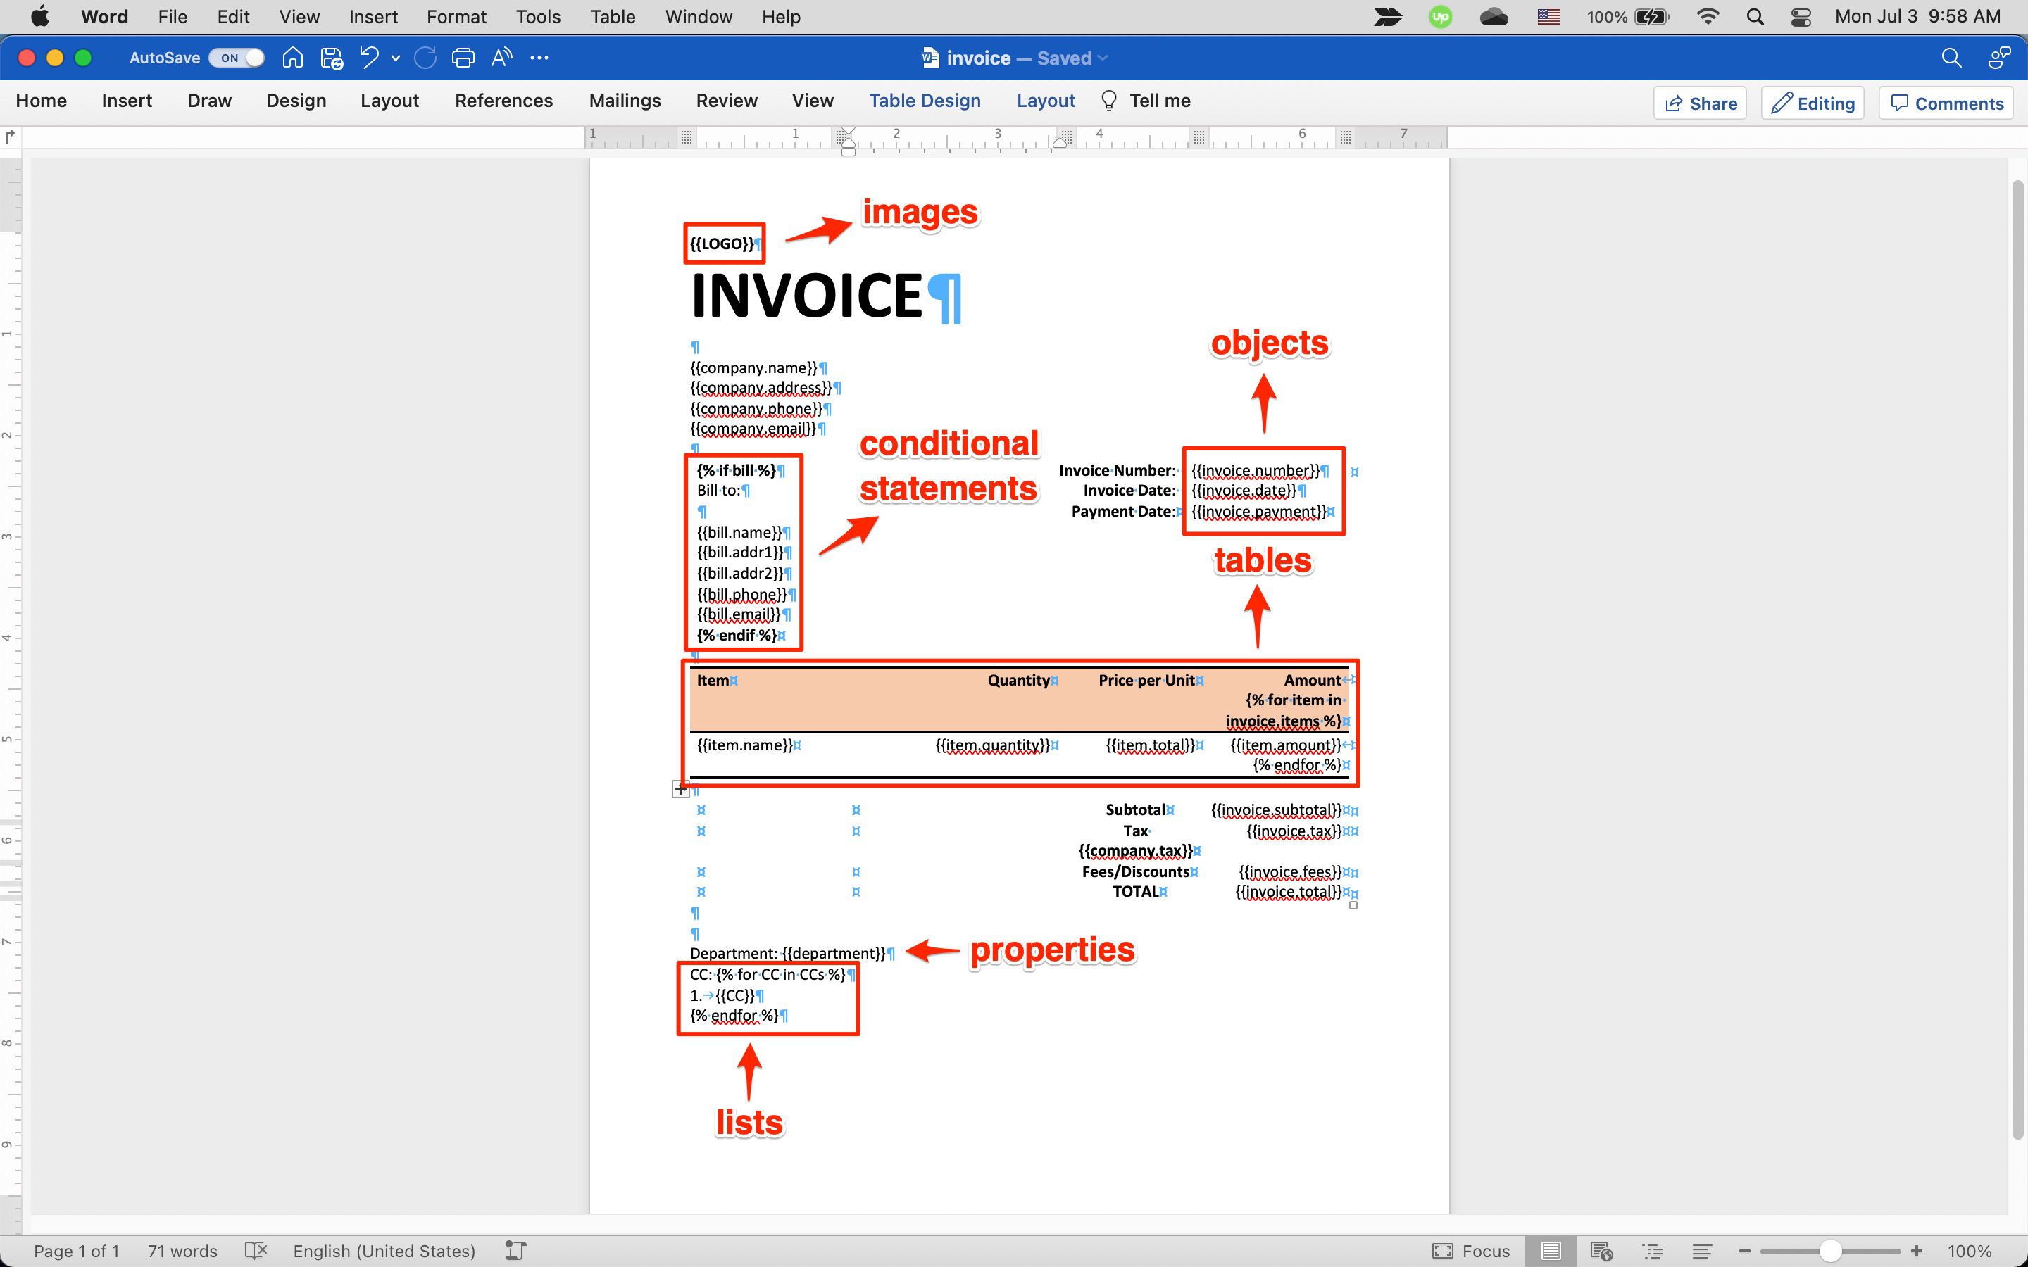This screenshot has height=1267, width=2028.
Task: Click the Comments button
Action: (x=1946, y=103)
